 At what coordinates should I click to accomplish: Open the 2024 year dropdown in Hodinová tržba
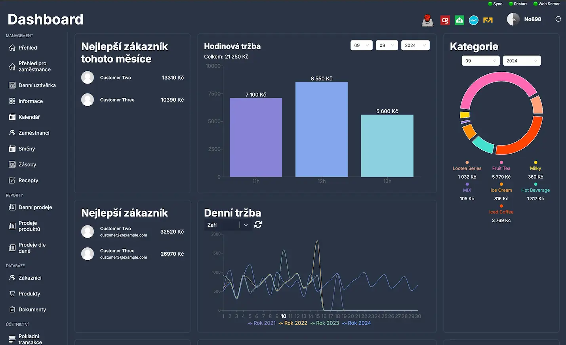tap(415, 45)
